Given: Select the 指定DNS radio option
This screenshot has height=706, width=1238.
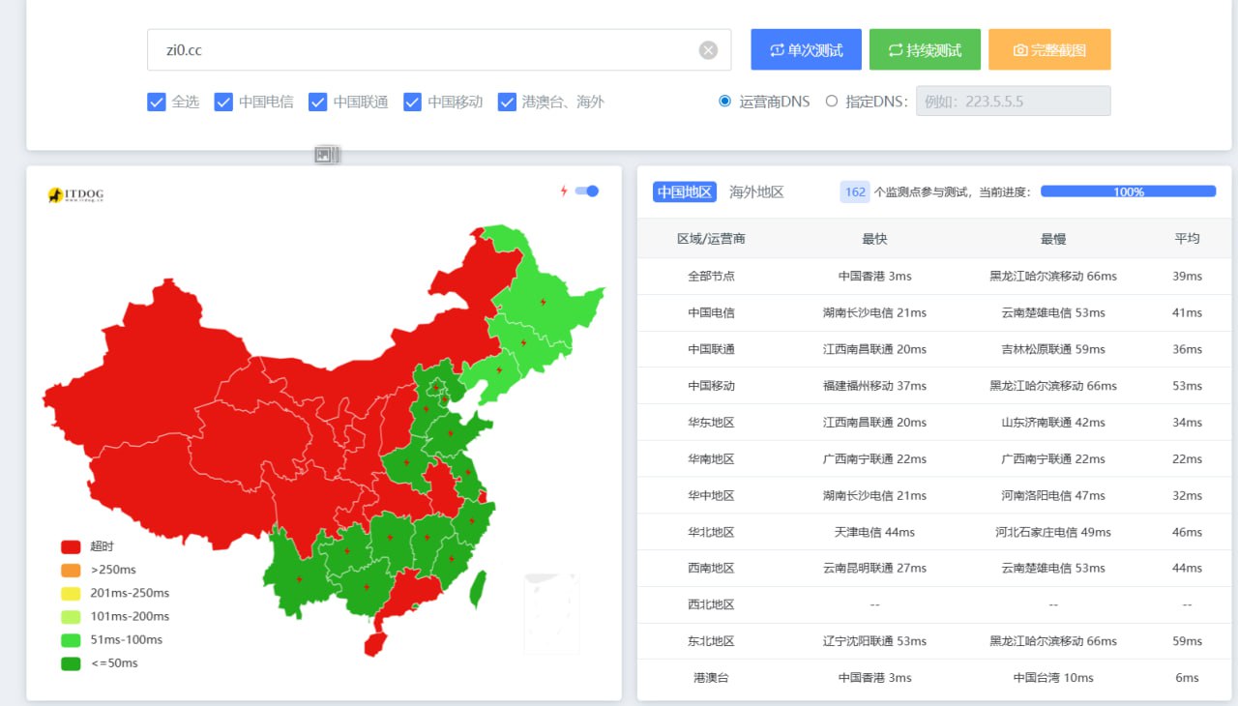Looking at the screenshot, I should click(x=832, y=101).
